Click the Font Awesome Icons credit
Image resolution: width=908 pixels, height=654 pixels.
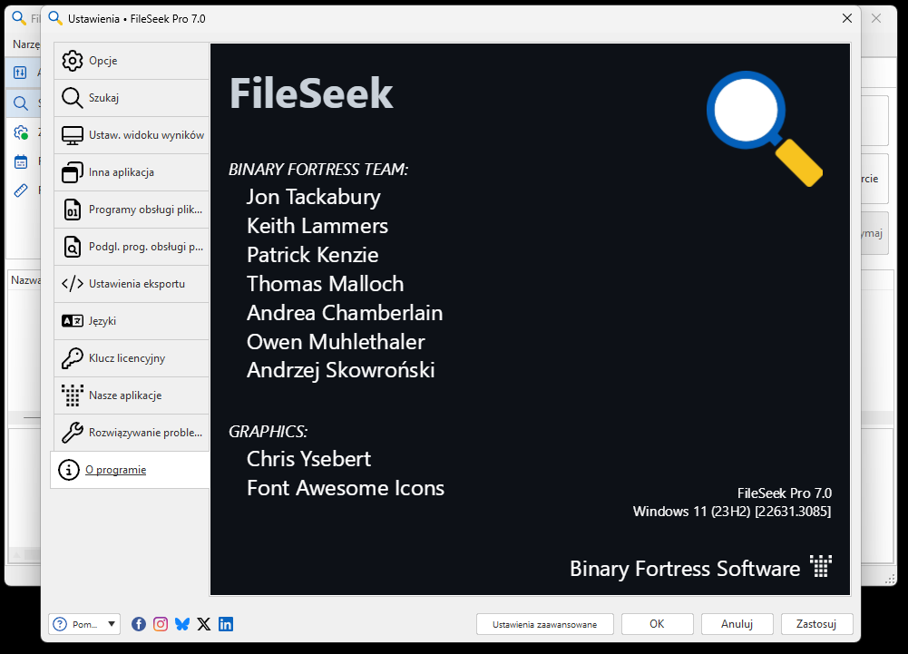345,488
